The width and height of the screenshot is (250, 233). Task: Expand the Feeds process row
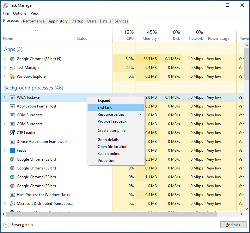(5, 150)
